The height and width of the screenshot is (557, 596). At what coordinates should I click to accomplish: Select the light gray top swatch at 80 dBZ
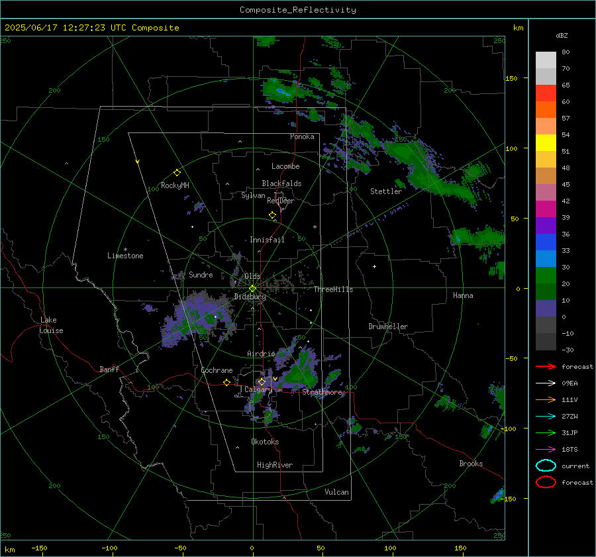click(x=546, y=60)
